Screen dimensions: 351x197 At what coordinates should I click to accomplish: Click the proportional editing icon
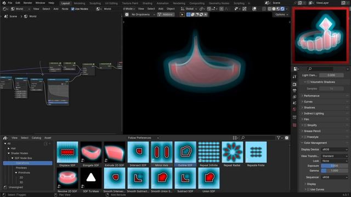tap(222, 9)
